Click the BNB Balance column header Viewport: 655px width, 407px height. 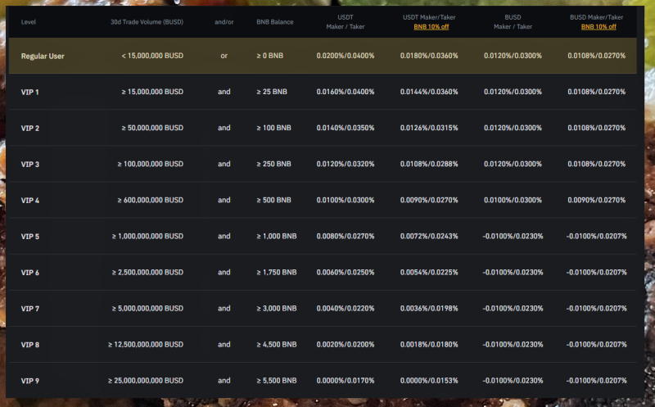275,22
